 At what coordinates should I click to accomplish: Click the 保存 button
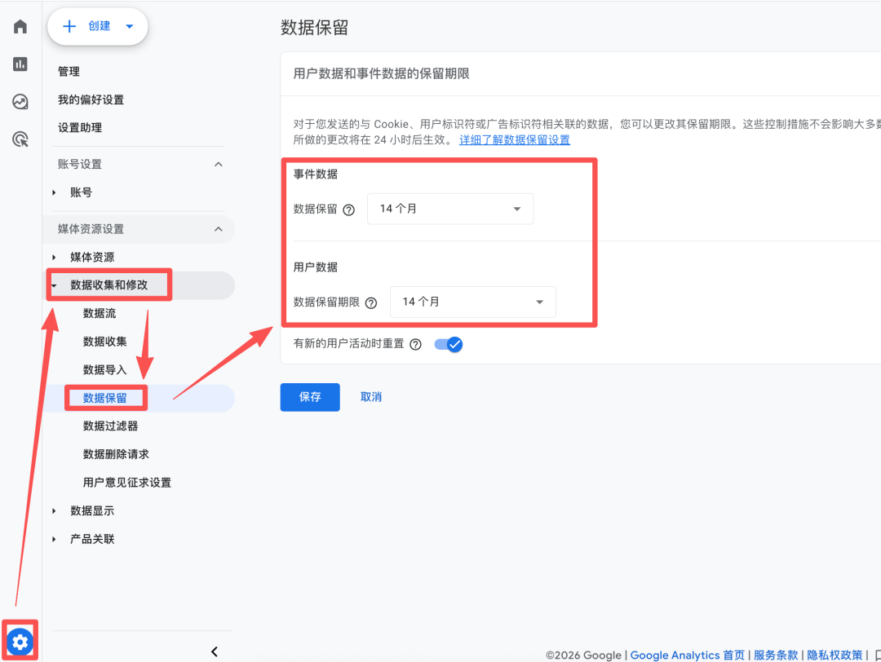[x=310, y=396]
